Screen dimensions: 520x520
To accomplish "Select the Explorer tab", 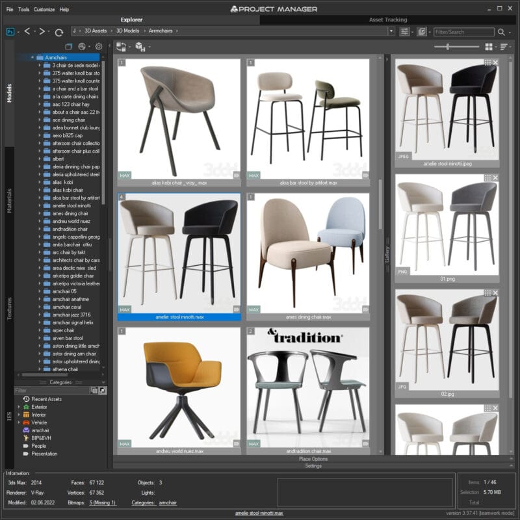I will point(132,19).
